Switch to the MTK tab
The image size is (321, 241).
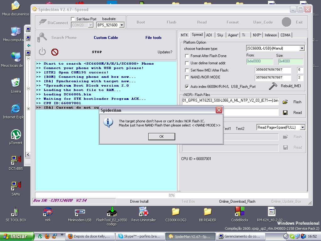(184, 35)
